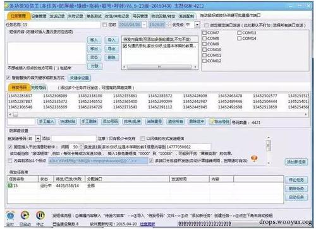Click phone number 13452283837
The height and width of the screenshot is (229, 316).
coord(20,96)
